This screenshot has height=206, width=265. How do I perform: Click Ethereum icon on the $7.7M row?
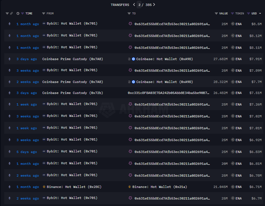coord(10,82)
